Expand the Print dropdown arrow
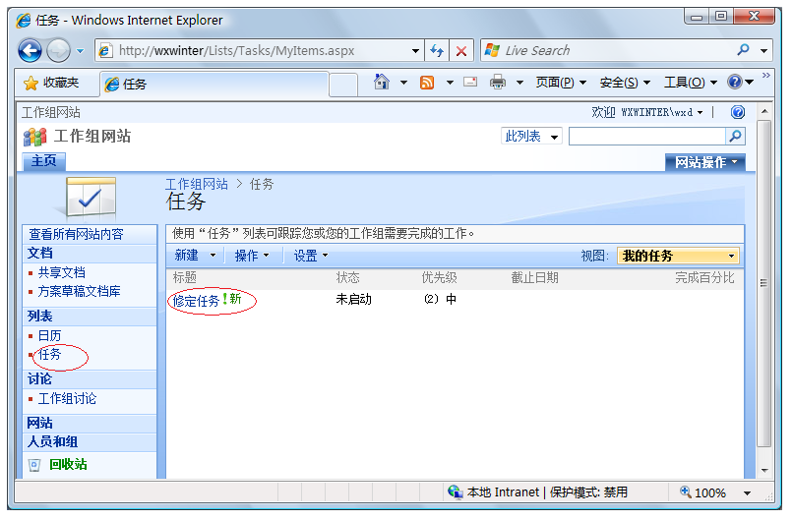This screenshot has width=793, height=520. [x=519, y=83]
